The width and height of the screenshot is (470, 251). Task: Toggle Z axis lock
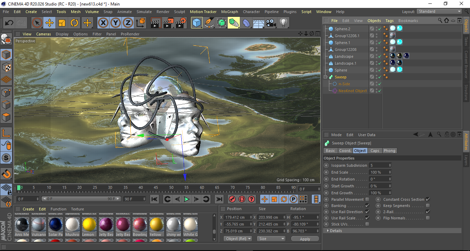pyautogui.click(x=128, y=23)
